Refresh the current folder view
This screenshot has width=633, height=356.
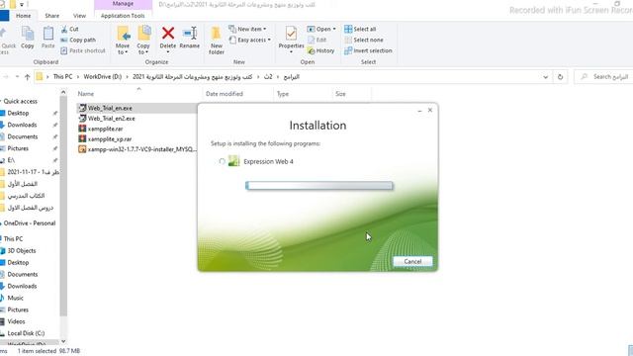point(560,77)
